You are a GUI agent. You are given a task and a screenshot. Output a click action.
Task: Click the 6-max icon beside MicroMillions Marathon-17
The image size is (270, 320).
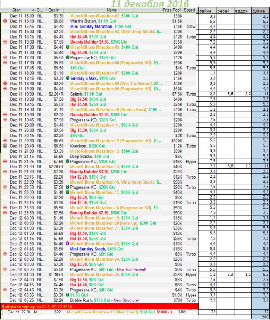[x=67, y=192]
